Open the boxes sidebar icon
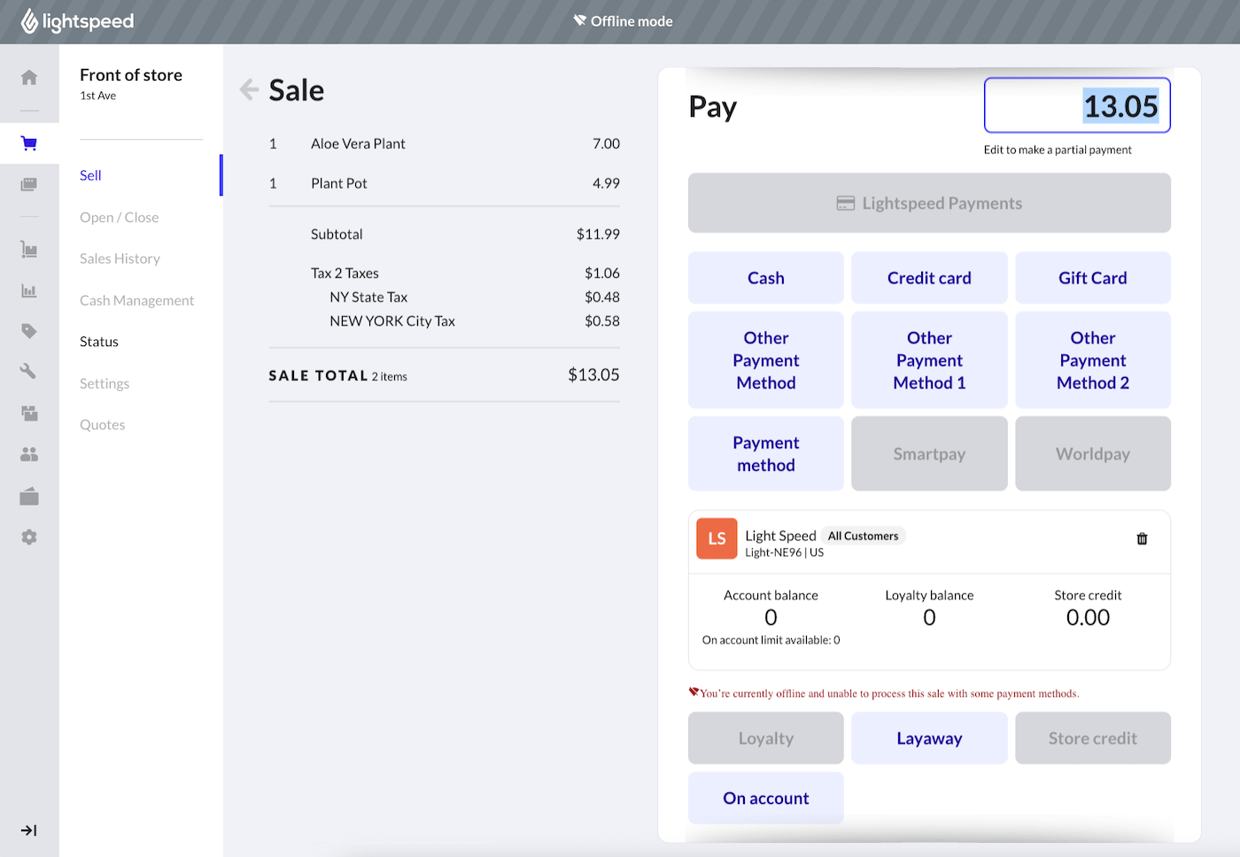The width and height of the screenshot is (1240, 857). [29, 413]
